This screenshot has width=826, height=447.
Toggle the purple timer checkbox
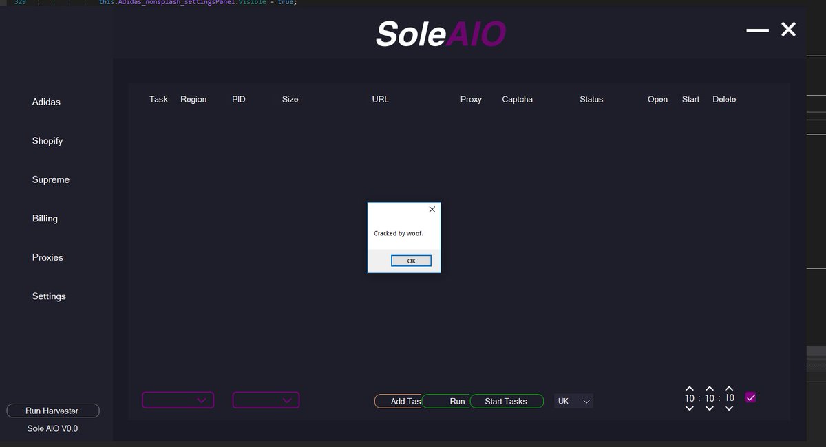coord(751,397)
